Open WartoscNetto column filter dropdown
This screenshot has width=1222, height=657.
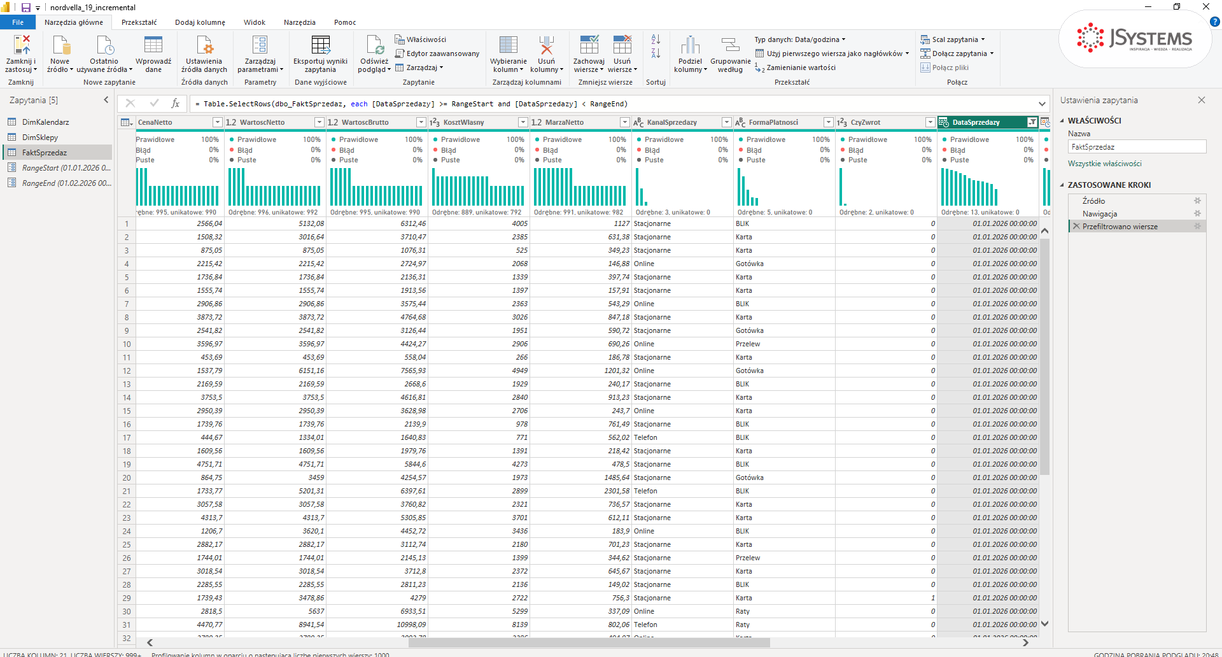click(320, 122)
